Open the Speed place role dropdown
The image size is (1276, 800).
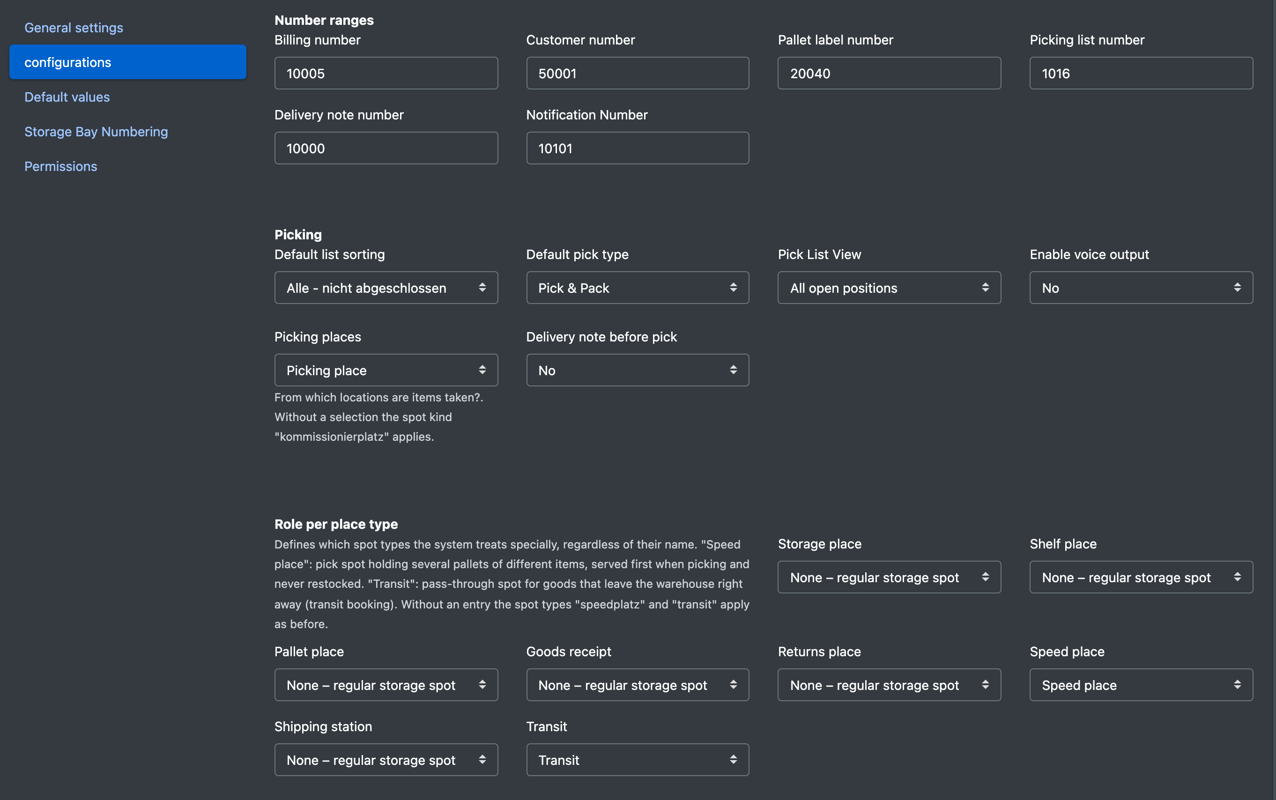click(x=1141, y=685)
